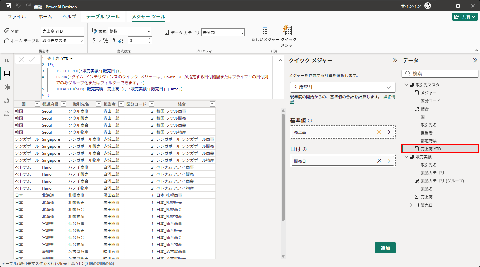Cancel formula with X icon
Viewport: 480px width, 267px height.
[x=22, y=59]
